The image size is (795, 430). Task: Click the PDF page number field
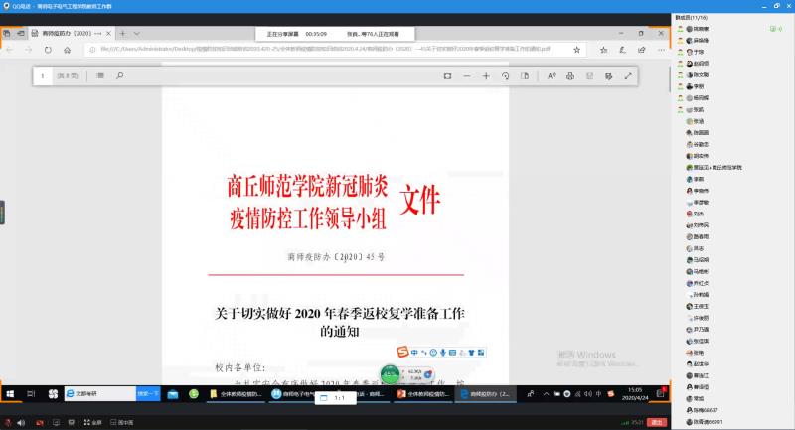[44, 75]
